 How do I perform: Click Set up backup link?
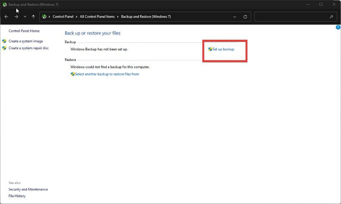(223, 49)
